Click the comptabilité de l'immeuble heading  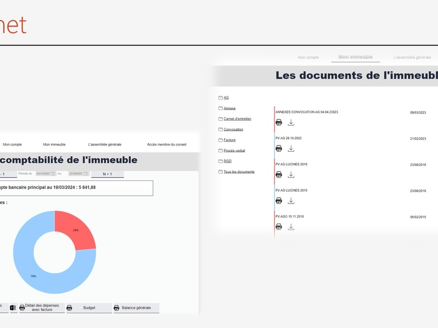69,160
